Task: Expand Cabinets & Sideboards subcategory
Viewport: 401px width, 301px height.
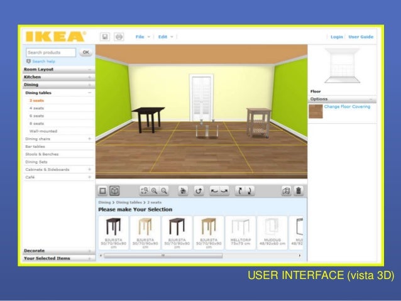Action: [x=89, y=170]
